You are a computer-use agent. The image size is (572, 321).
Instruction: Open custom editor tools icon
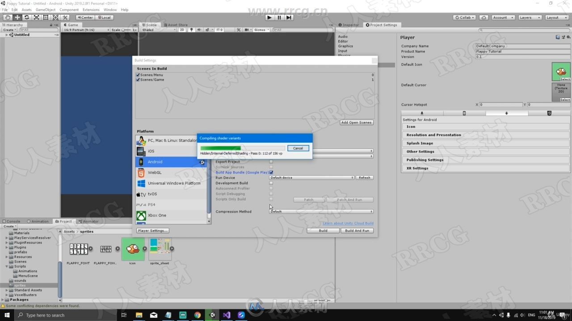click(x=65, y=17)
